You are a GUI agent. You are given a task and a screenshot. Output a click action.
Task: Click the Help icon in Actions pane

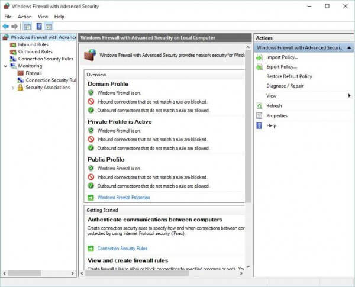click(259, 125)
